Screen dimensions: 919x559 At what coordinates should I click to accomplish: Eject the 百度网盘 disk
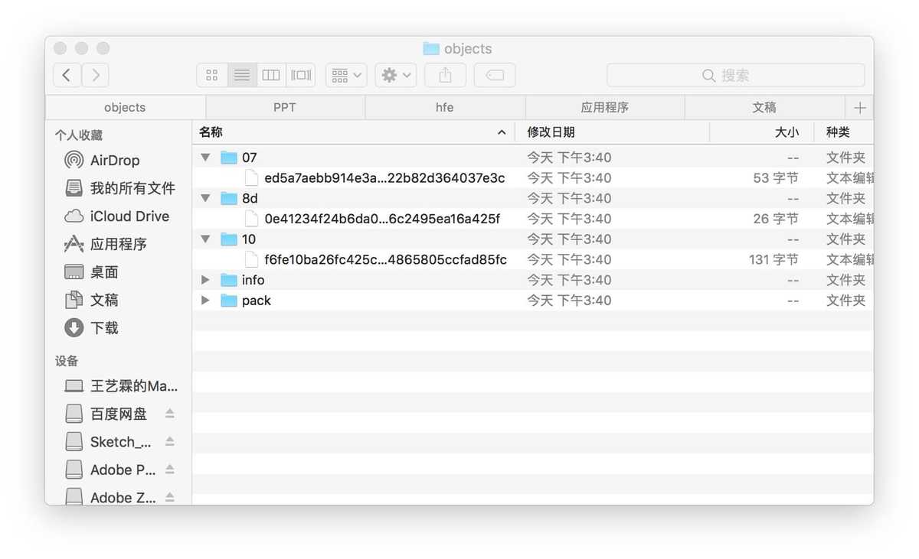point(170,414)
